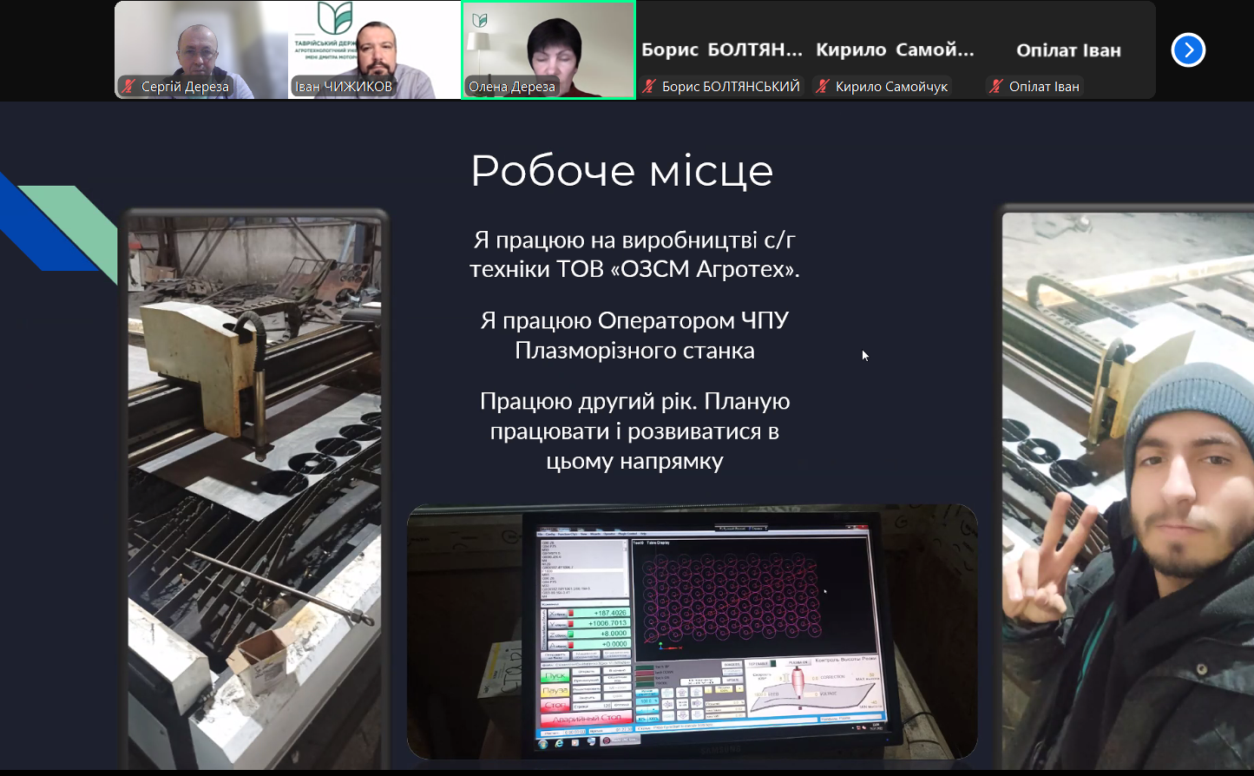
Task: Select Сергій Дереза's video thumbnail
Action: click(x=201, y=49)
